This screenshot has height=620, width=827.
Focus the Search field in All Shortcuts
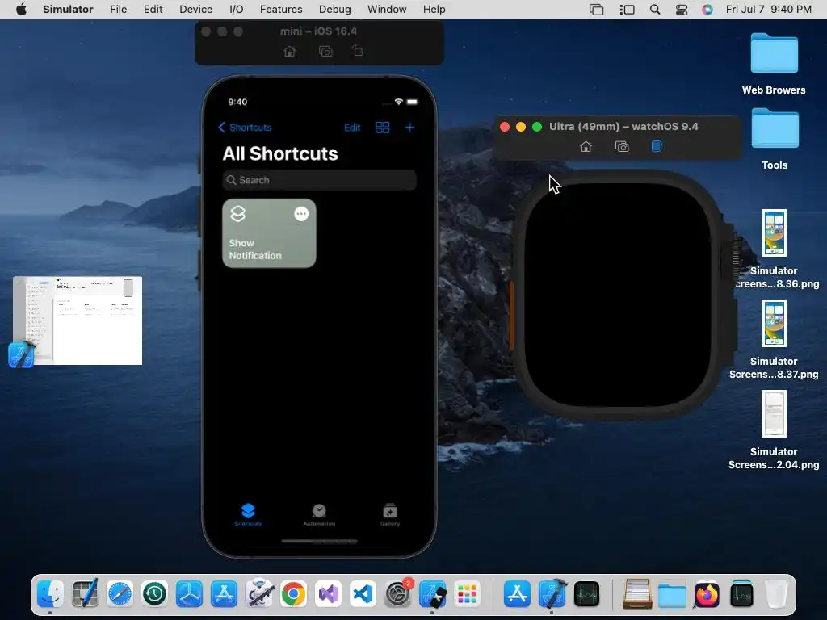click(319, 180)
